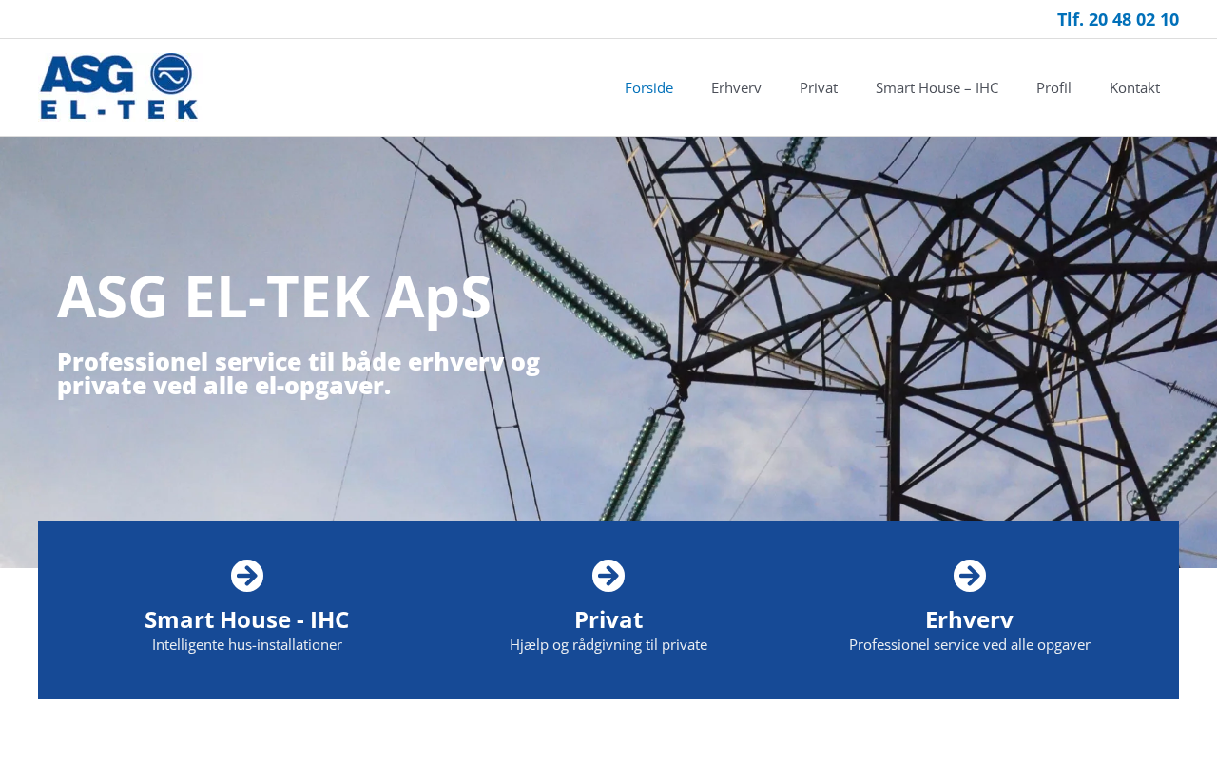Click 'Professionel service ved alle opgaver' text

[970, 644]
